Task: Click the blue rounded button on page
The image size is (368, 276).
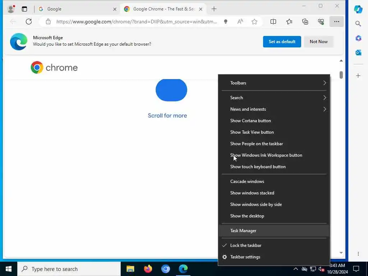Action: click(x=171, y=90)
